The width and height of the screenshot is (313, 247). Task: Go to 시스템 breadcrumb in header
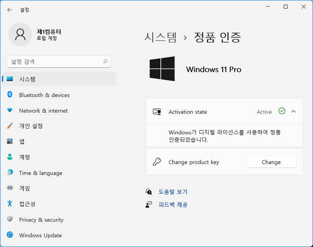click(160, 37)
